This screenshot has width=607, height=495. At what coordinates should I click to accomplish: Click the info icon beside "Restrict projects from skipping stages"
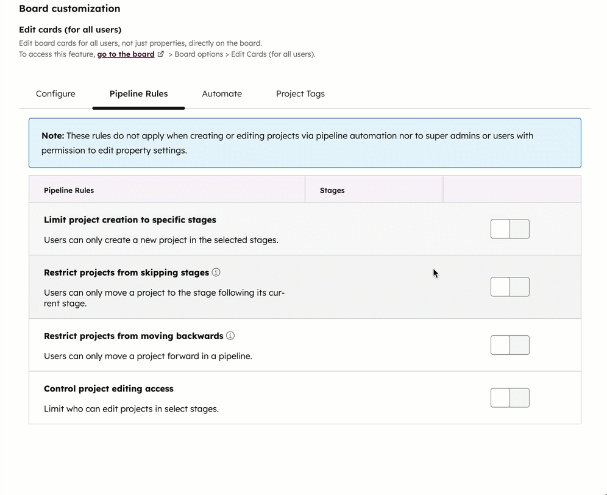click(x=216, y=272)
